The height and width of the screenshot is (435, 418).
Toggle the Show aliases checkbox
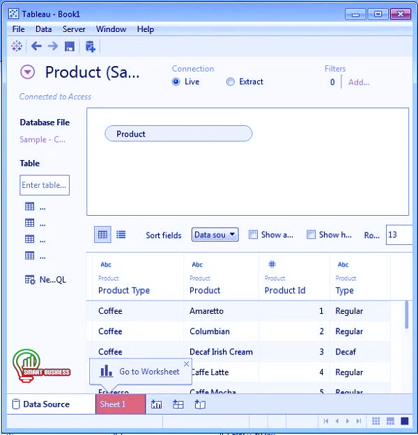click(x=253, y=235)
